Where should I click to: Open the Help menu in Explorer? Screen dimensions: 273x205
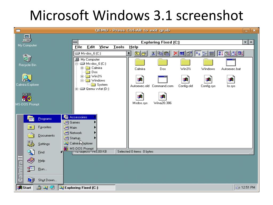[x=134, y=47]
